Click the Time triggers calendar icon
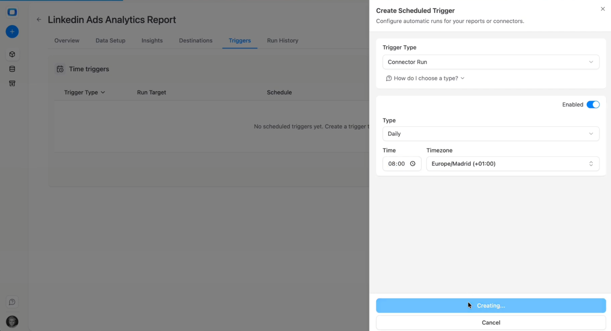Image resolution: width=611 pixels, height=331 pixels. 60,69
